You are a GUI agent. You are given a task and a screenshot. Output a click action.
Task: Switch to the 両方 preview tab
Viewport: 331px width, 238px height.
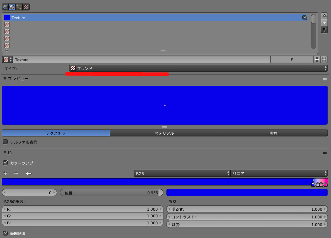point(274,133)
